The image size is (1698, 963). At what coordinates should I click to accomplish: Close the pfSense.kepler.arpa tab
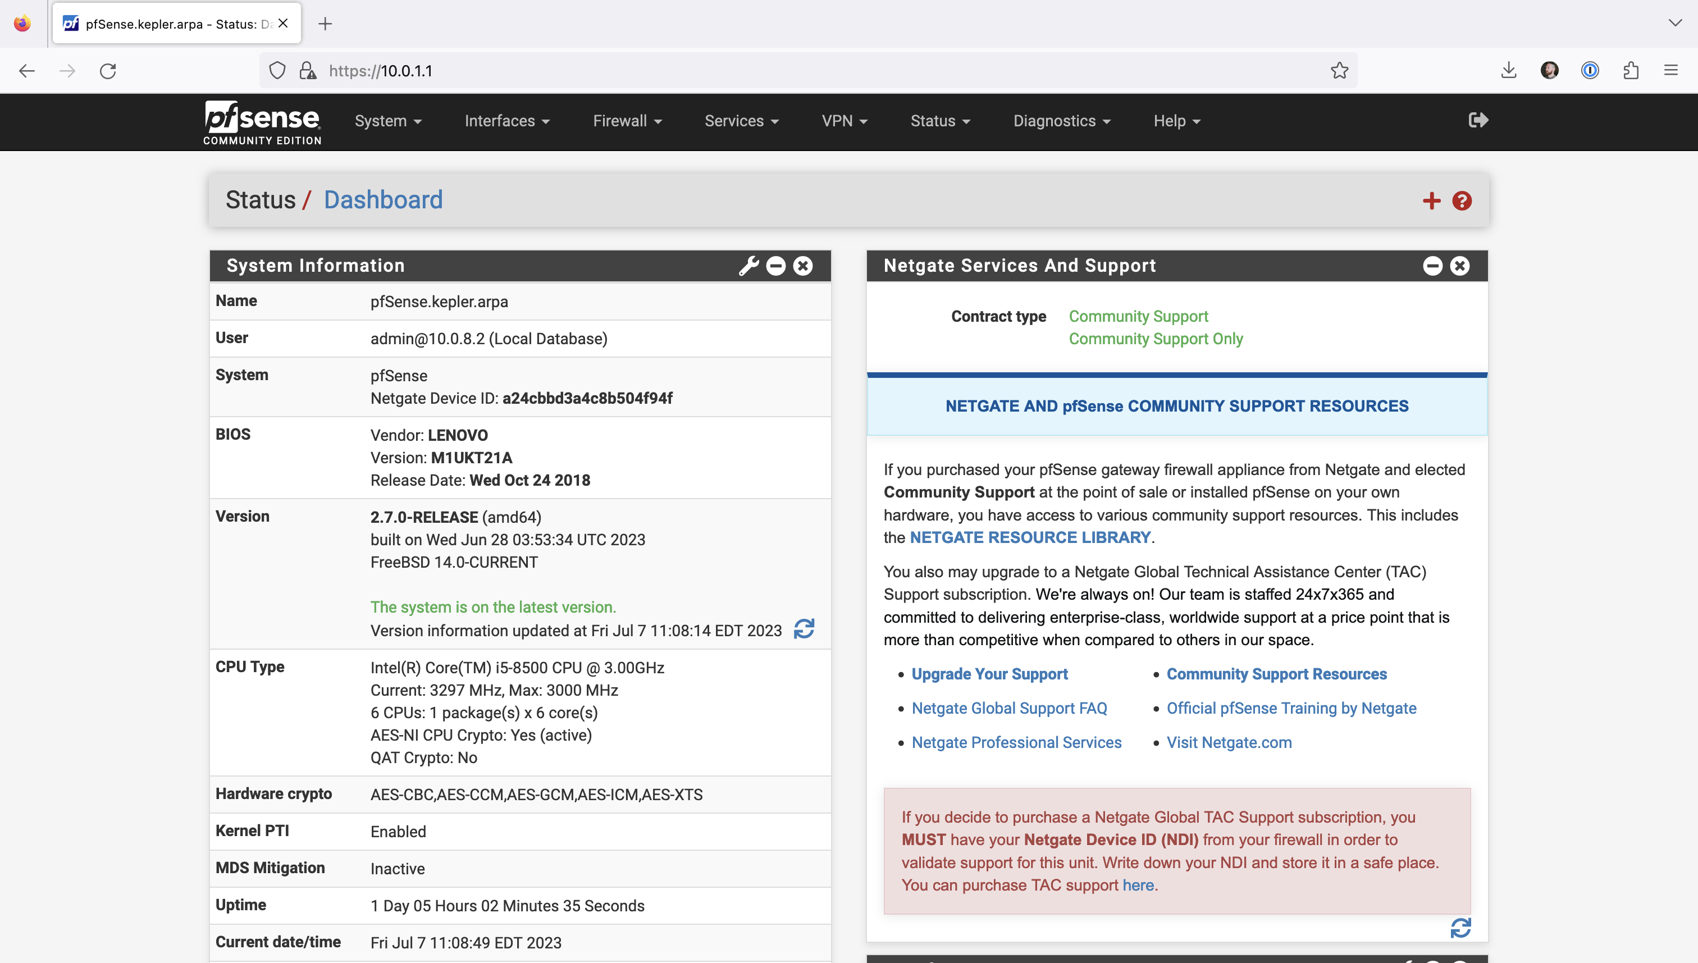283,23
